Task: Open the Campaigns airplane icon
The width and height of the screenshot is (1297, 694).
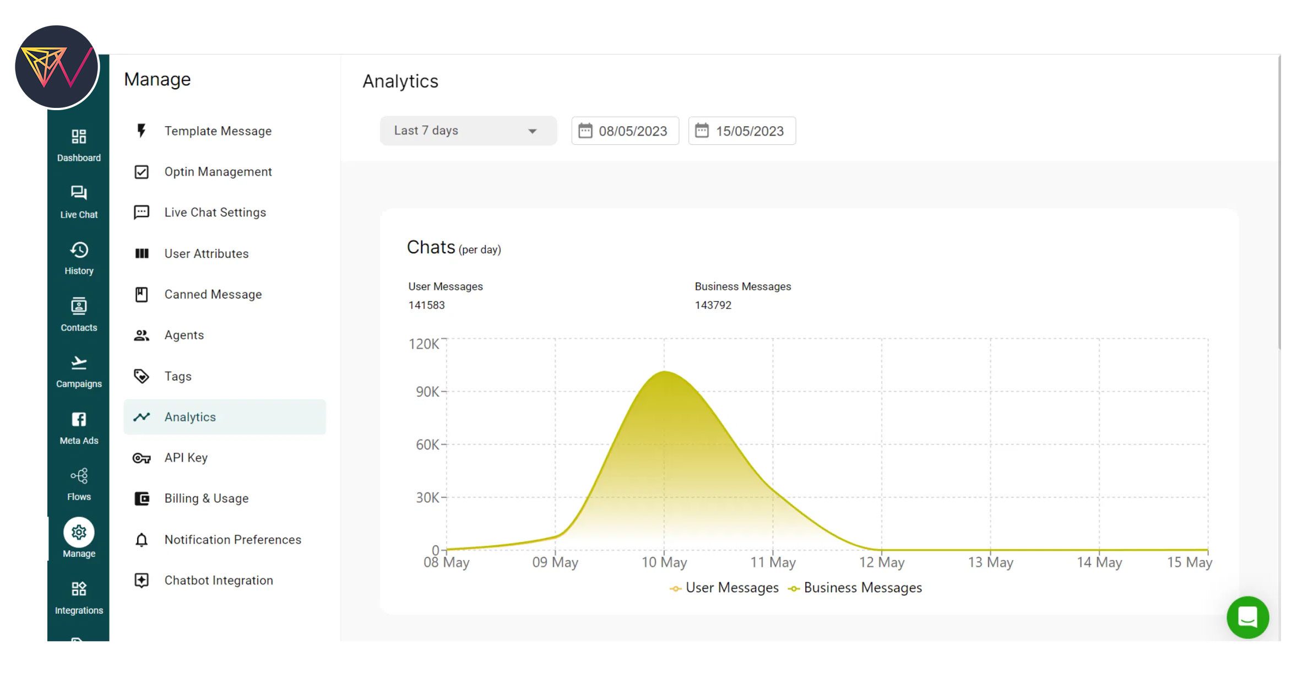Action: click(79, 364)
